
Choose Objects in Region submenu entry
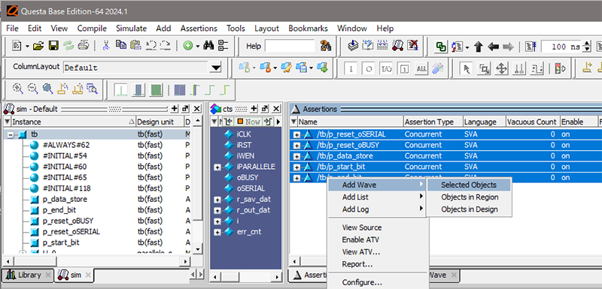[470, 197]
